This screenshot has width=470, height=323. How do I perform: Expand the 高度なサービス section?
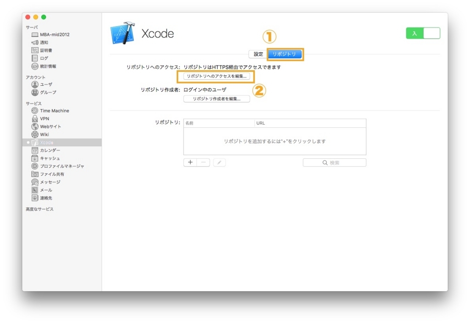click(39, 209)
